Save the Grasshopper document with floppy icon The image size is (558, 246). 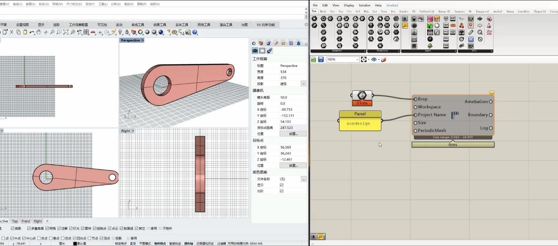point(321,59)
